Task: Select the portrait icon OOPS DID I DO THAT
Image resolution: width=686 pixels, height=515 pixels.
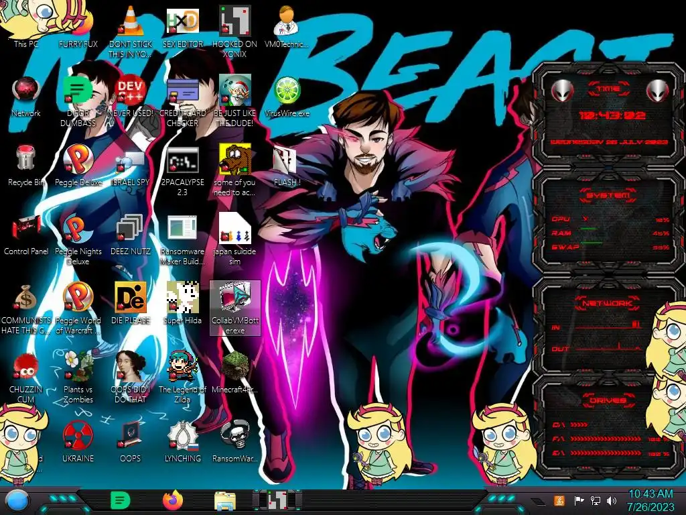Action: (x=131, y=378)
